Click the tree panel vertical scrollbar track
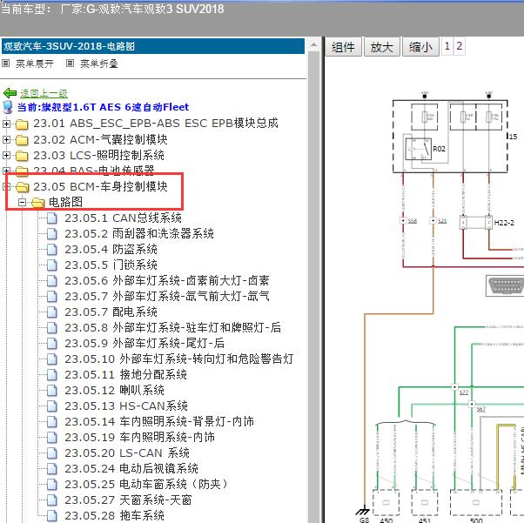Screen dimensions: 524x523 pyautogui.click(x=313, y=287)
